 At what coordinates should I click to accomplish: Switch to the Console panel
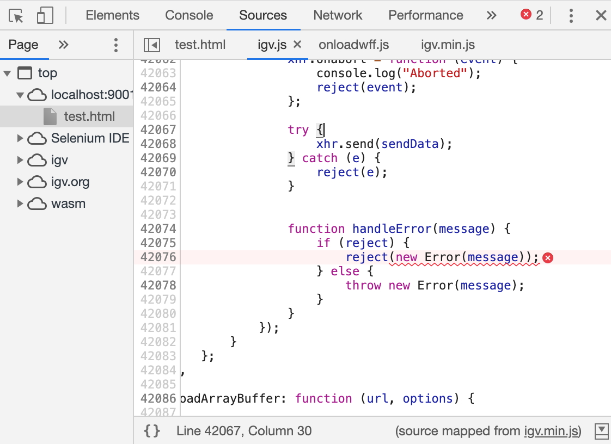(189, 15)
